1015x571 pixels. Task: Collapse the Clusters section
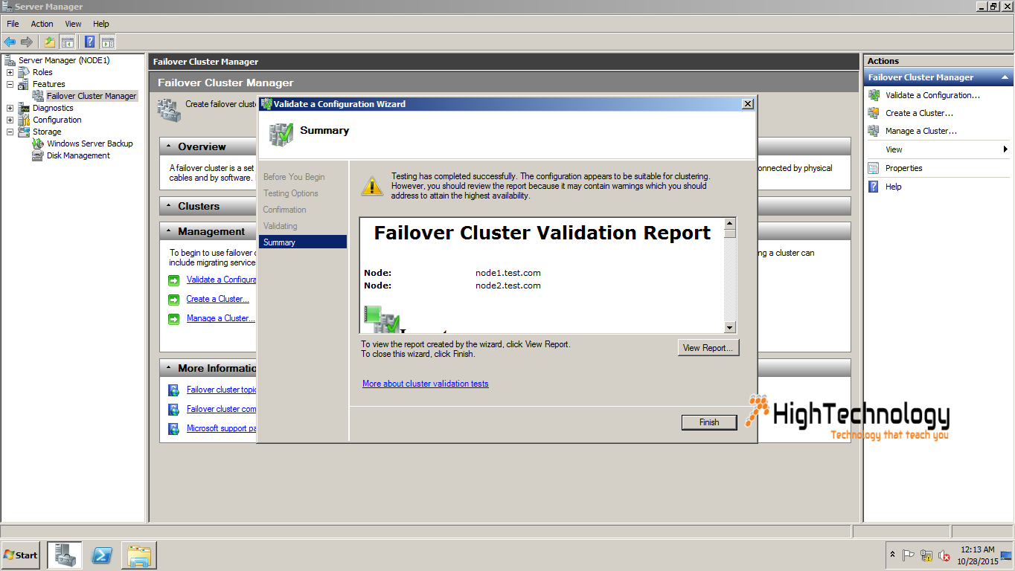click(x=169, y=206)
